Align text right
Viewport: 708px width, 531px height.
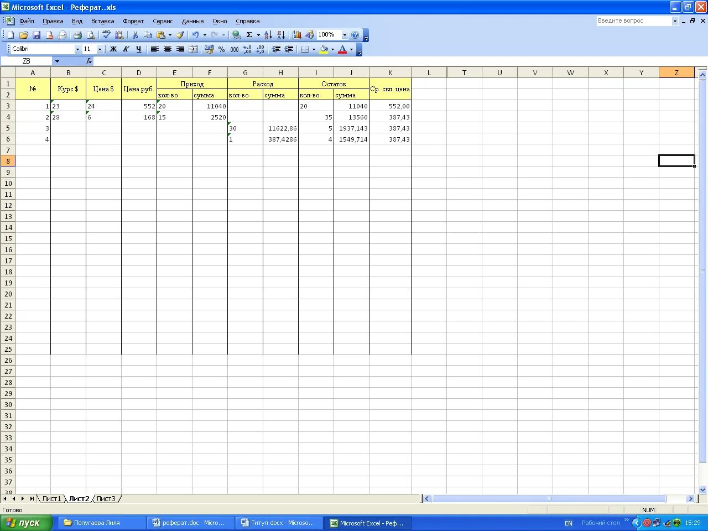pyautogui.click(x=180, y=49)
